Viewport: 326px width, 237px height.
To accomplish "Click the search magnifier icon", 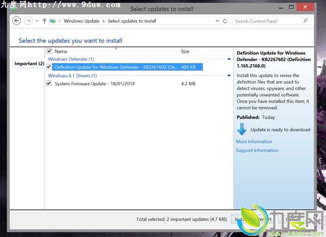I will [x=305, y=21].
